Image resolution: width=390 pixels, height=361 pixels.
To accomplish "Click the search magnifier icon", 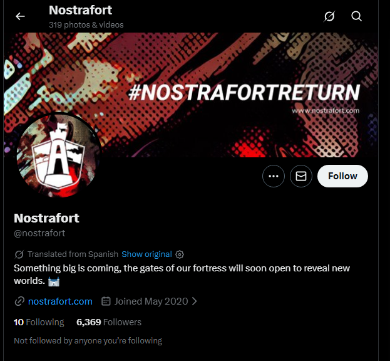I will pyautogui.click(x=357, y=16).
